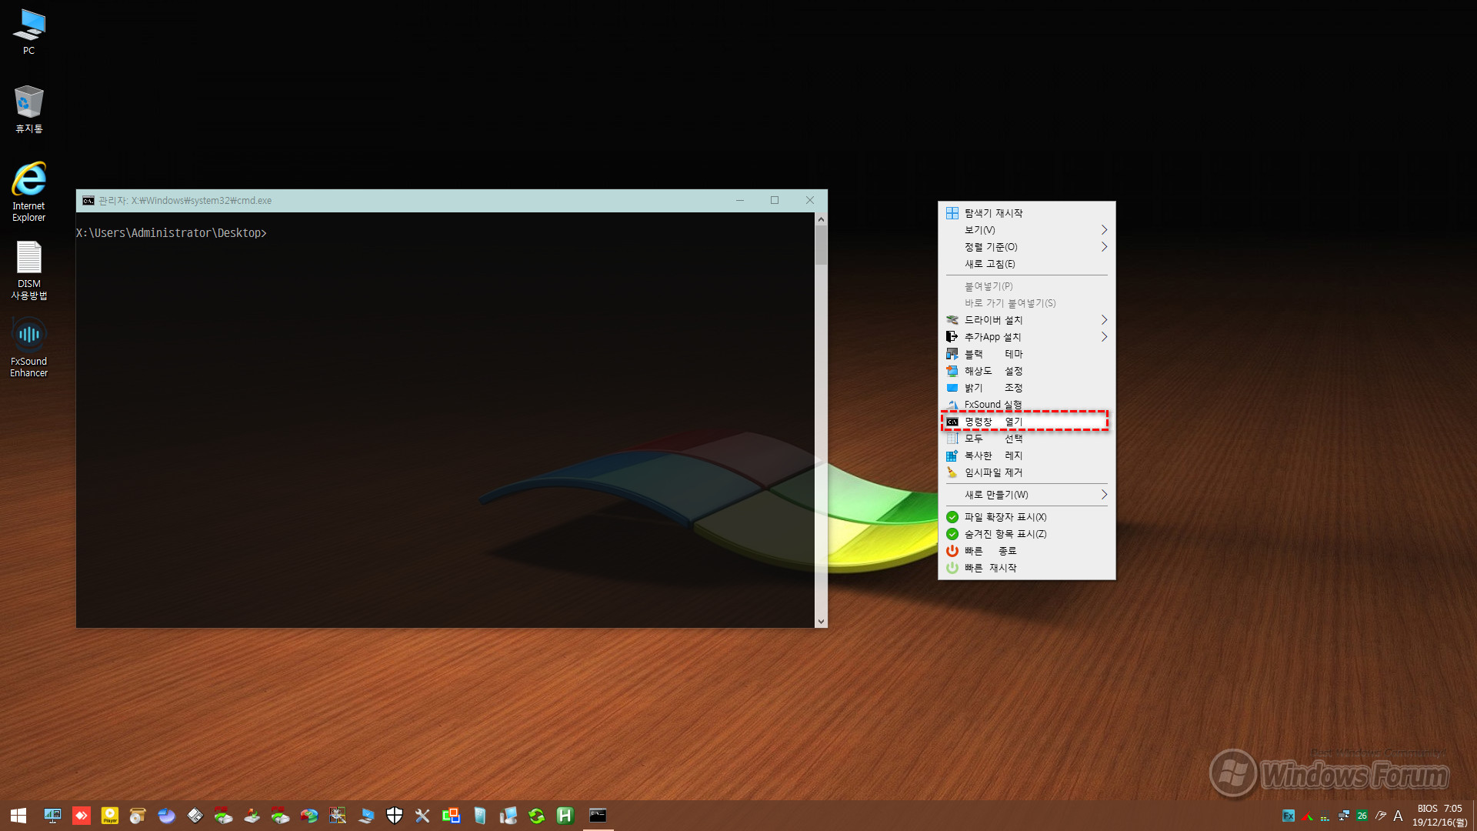Maximize the cmd.exe window

coord(775,201)
